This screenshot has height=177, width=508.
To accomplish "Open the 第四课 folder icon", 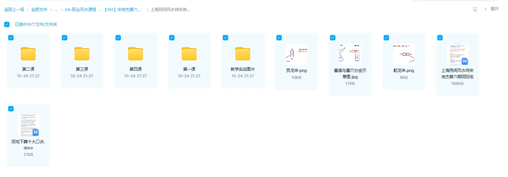I will [135, 54].
